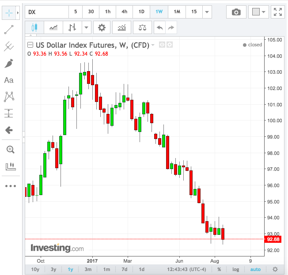Switch to the 1h interval
The image size is (288, 275).
[108, 12]
